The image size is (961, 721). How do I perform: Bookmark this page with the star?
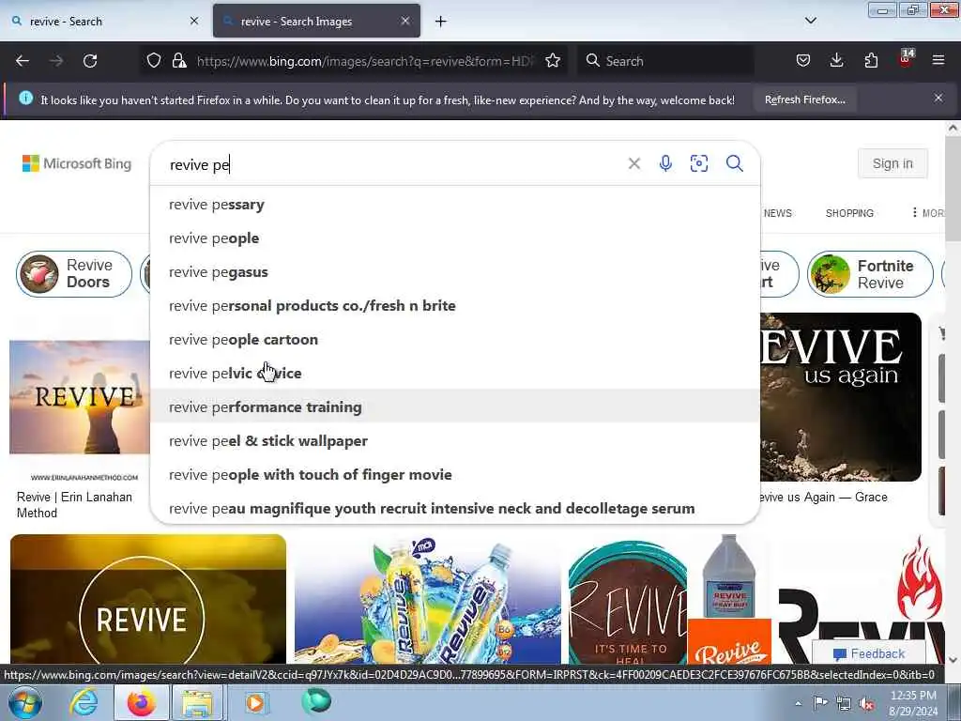553,60
